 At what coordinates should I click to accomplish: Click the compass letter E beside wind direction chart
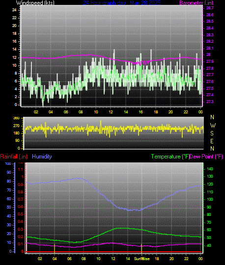tap(212, 141)
